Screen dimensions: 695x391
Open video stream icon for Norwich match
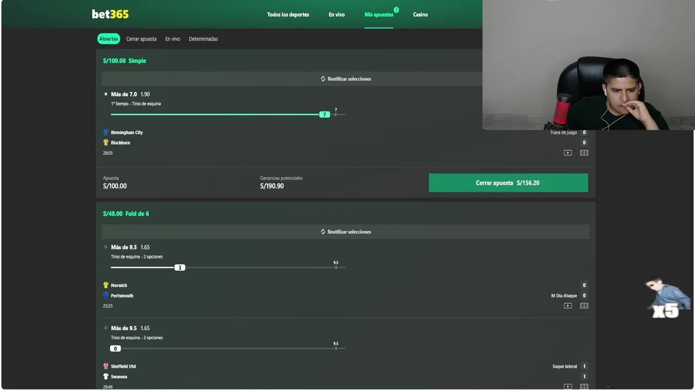tap(567, 306)
